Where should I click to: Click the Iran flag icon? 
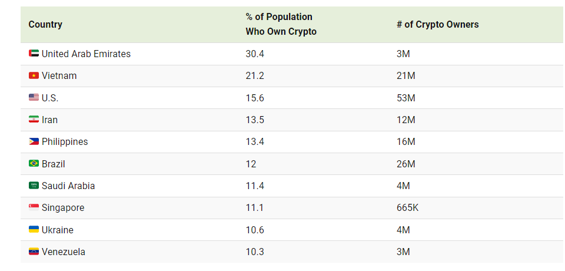[x=34, y=120]
